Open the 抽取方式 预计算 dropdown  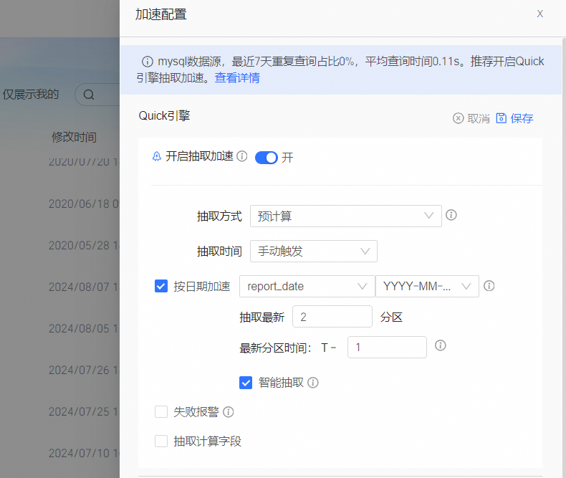tap(345, 216)
